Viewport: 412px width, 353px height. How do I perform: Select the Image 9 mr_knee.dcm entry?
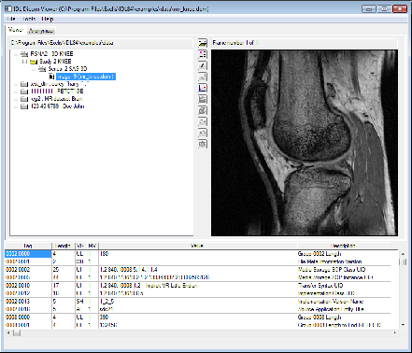(86, 77)
